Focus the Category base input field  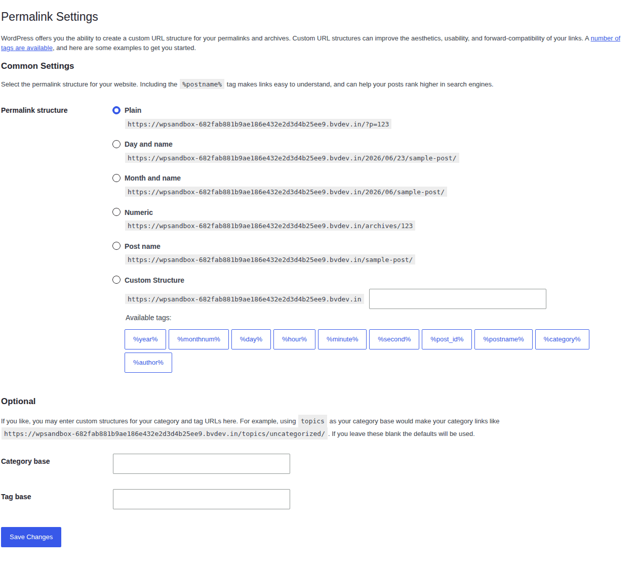[202, 464]
